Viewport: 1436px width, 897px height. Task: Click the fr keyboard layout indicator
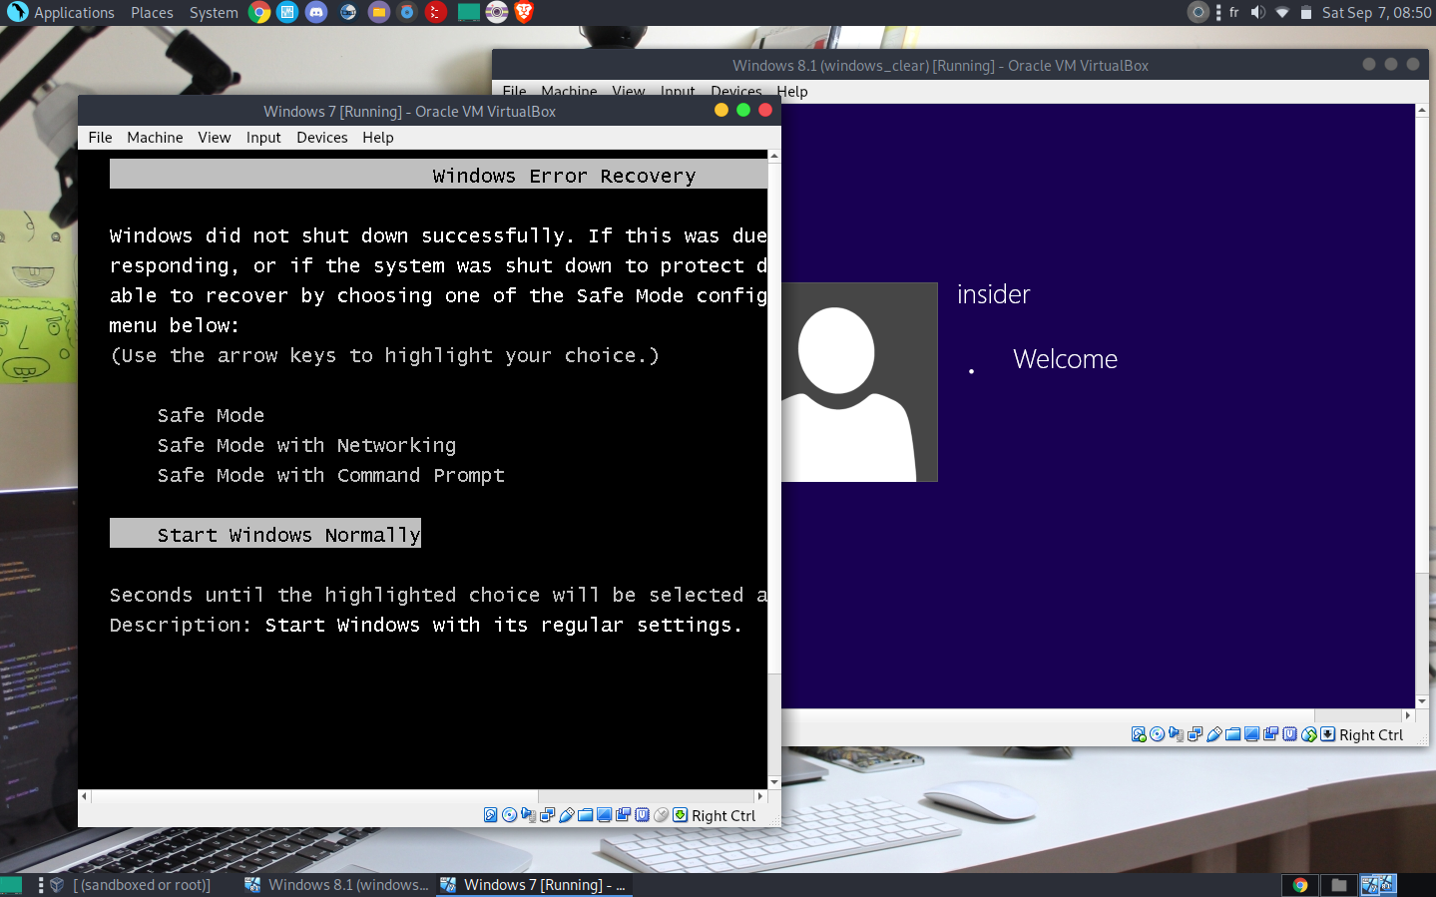[x=1233, y=12]
